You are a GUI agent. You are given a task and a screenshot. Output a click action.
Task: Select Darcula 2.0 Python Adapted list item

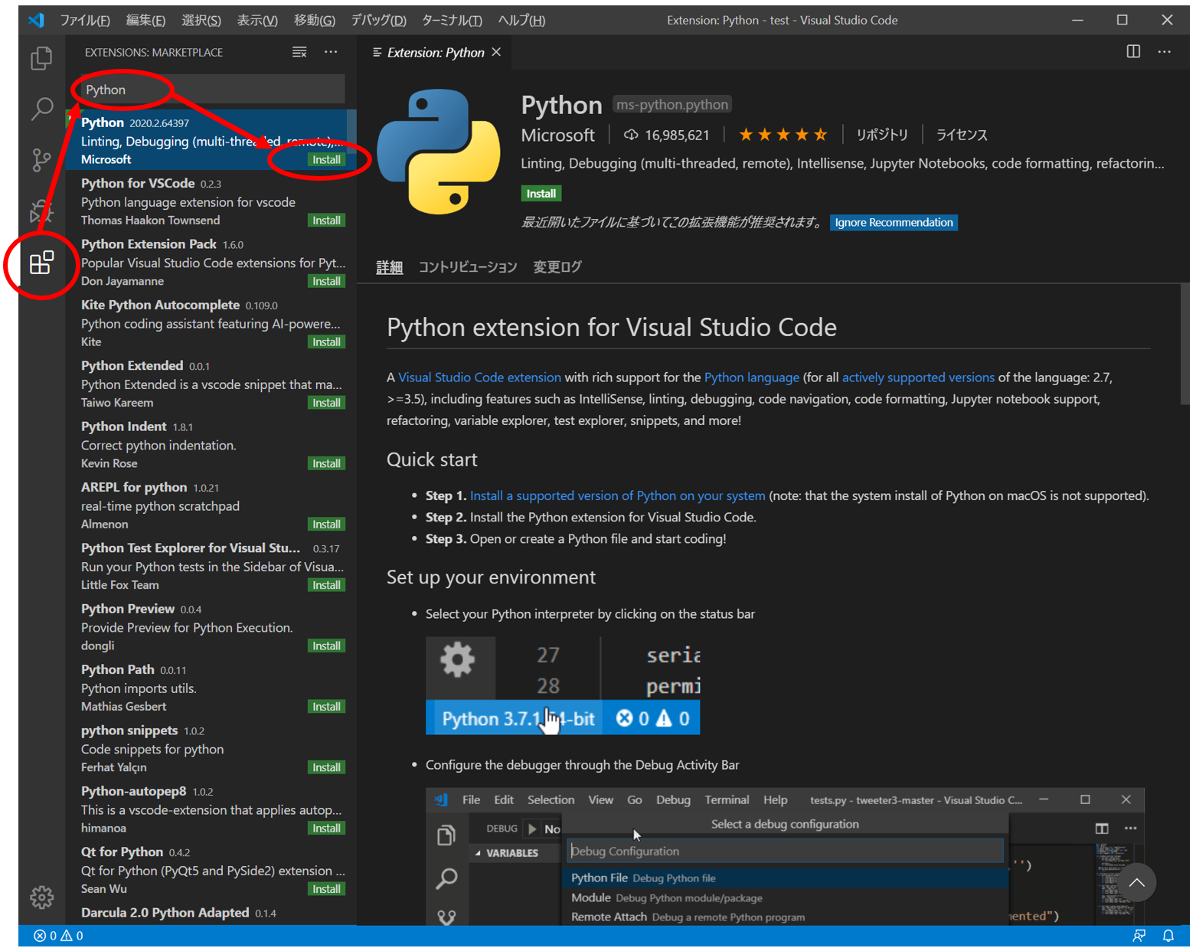tap(211, 913)
